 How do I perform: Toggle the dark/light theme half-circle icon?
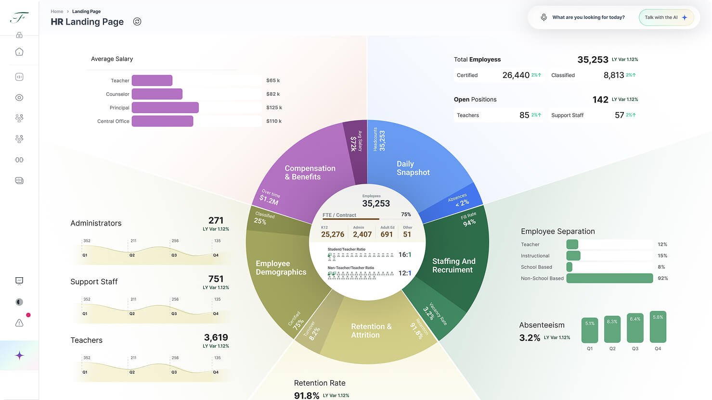tap(19, 302)
